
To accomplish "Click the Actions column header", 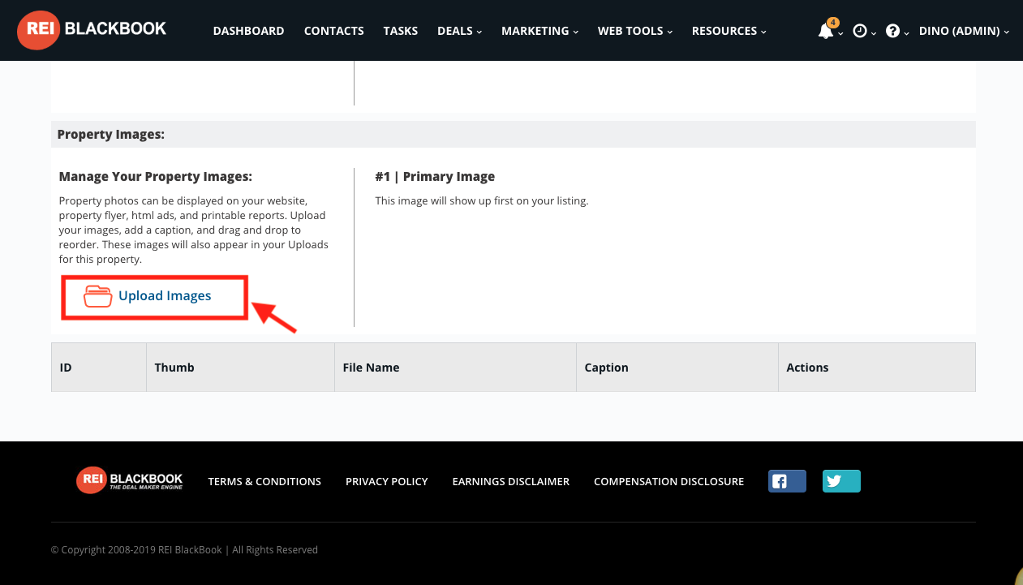I will point(876,368).
